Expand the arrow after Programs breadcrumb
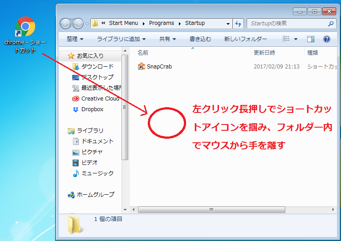Image resolution: width=341 pixels, height=241 pixels. 180,24
